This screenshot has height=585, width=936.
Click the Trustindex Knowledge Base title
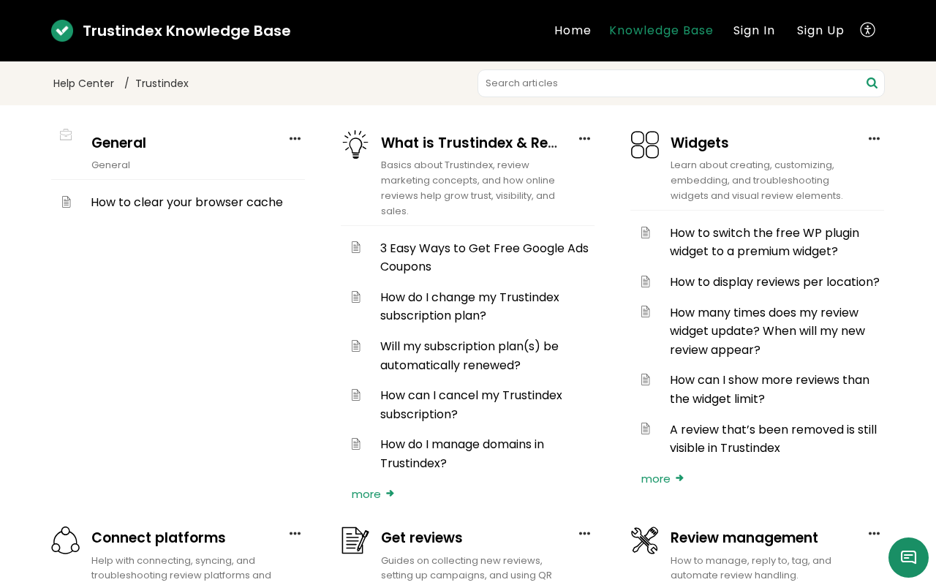pos(186,31)
